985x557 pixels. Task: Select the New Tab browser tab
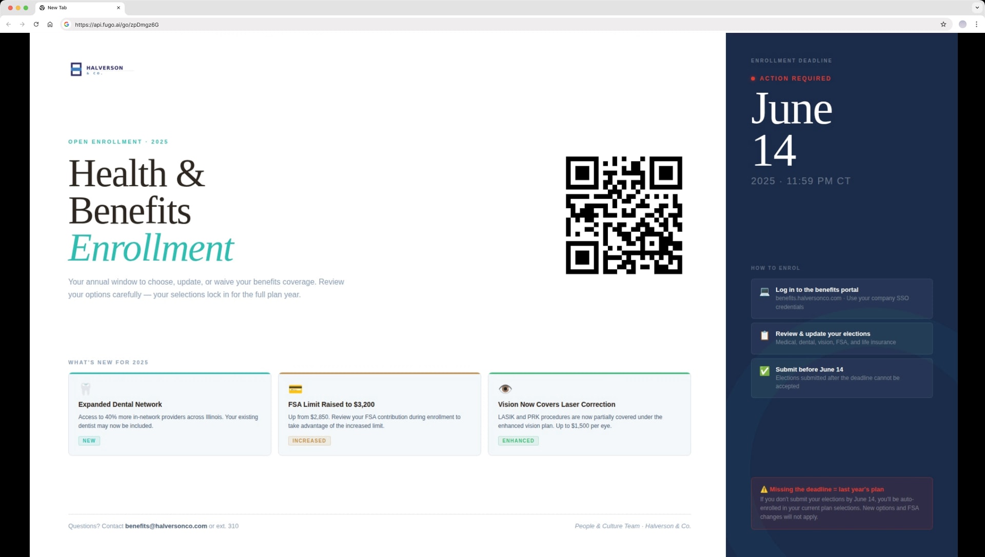[80, 8]
